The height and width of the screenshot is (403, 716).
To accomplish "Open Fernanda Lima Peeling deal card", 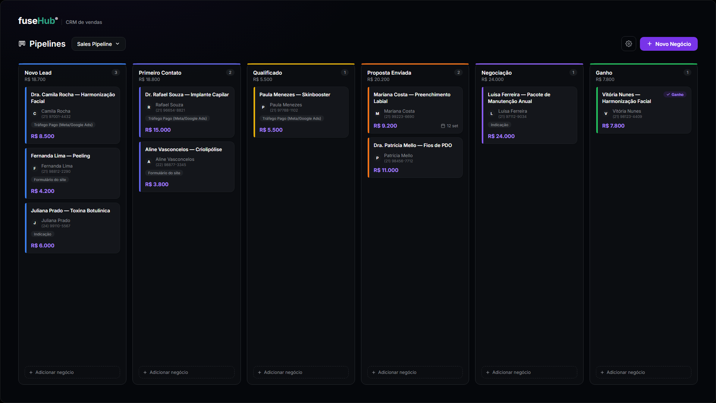I will pyautogui.click(x=72, y=173).
